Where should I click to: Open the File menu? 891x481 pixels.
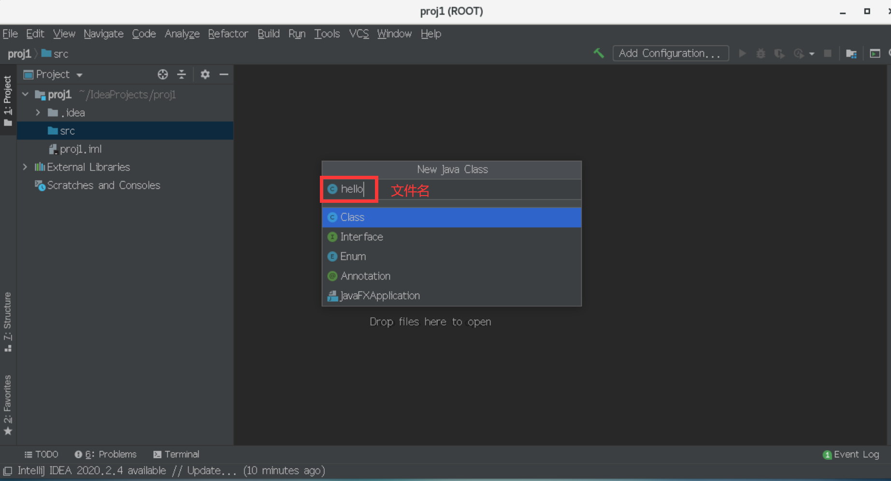[x=10, y=34]
